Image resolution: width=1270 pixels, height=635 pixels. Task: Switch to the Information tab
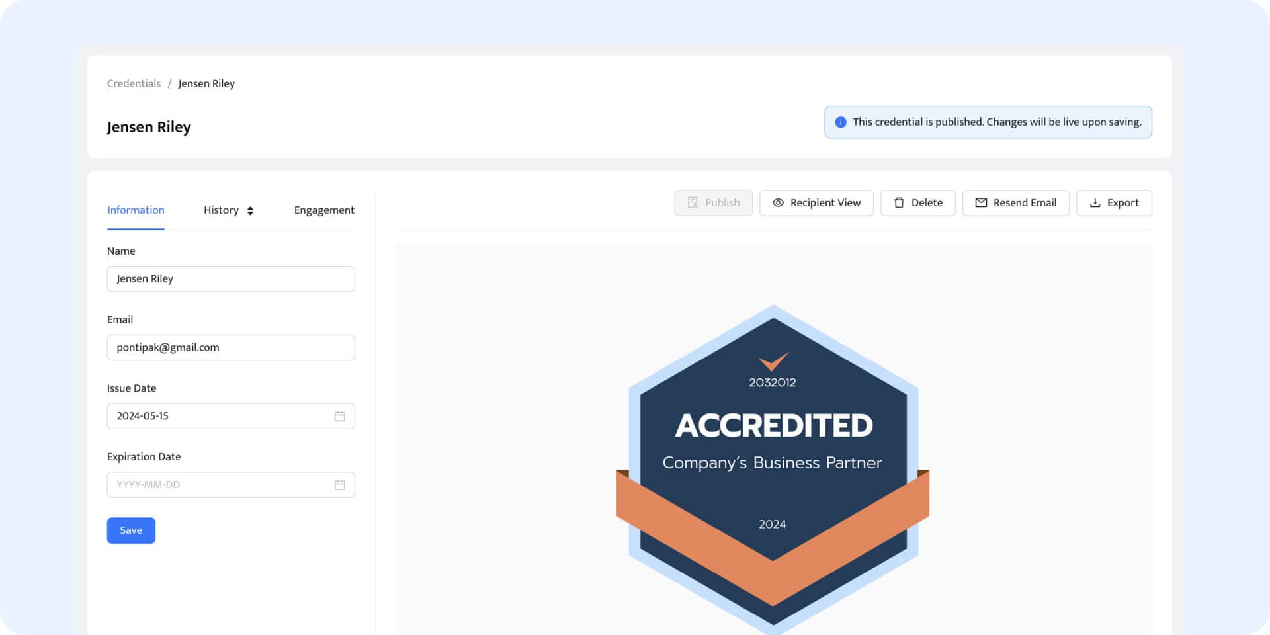pyautogui.click(x=136, y=210)
